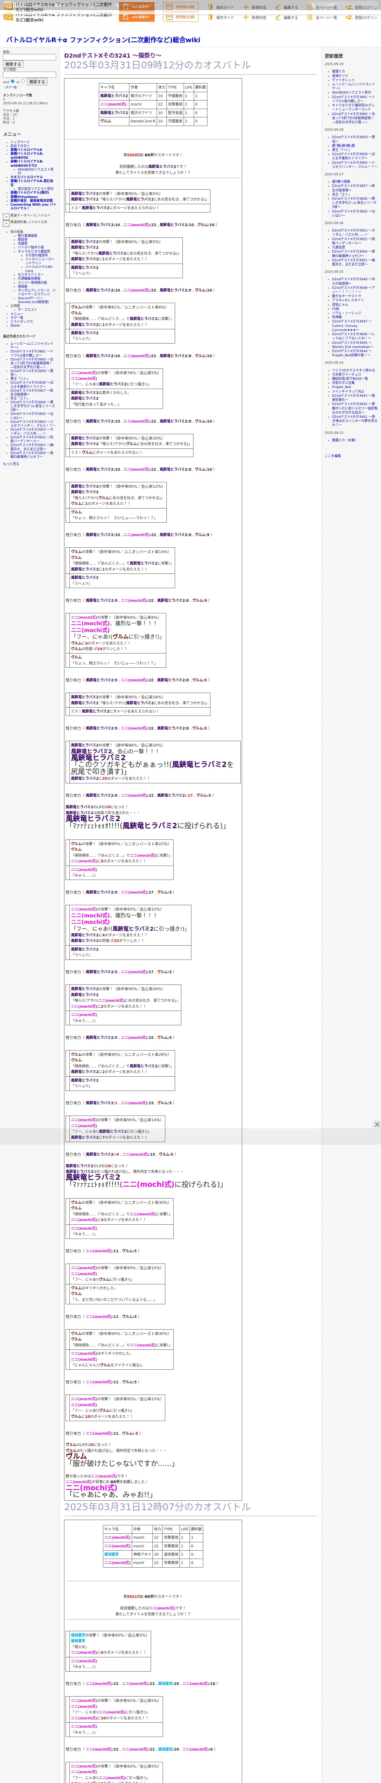Image resolution: width=381 pixels, height=1783 pixels.
Task: Click もっと見る under recently created pages
Action: tap(11, 464)
